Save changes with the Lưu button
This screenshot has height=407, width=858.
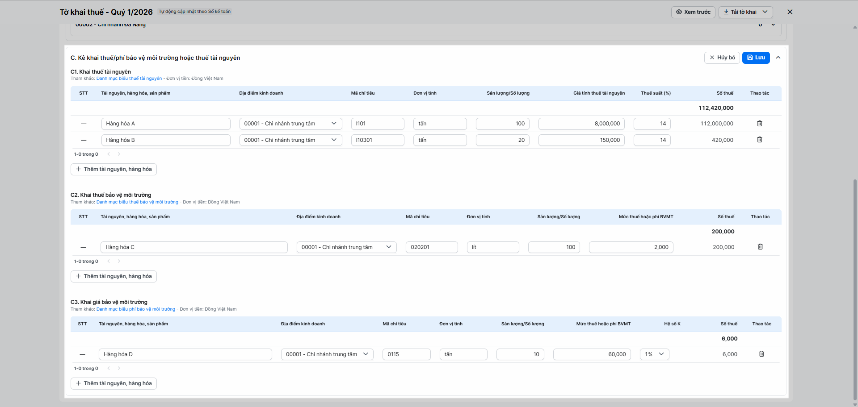(x=756, y=58)
